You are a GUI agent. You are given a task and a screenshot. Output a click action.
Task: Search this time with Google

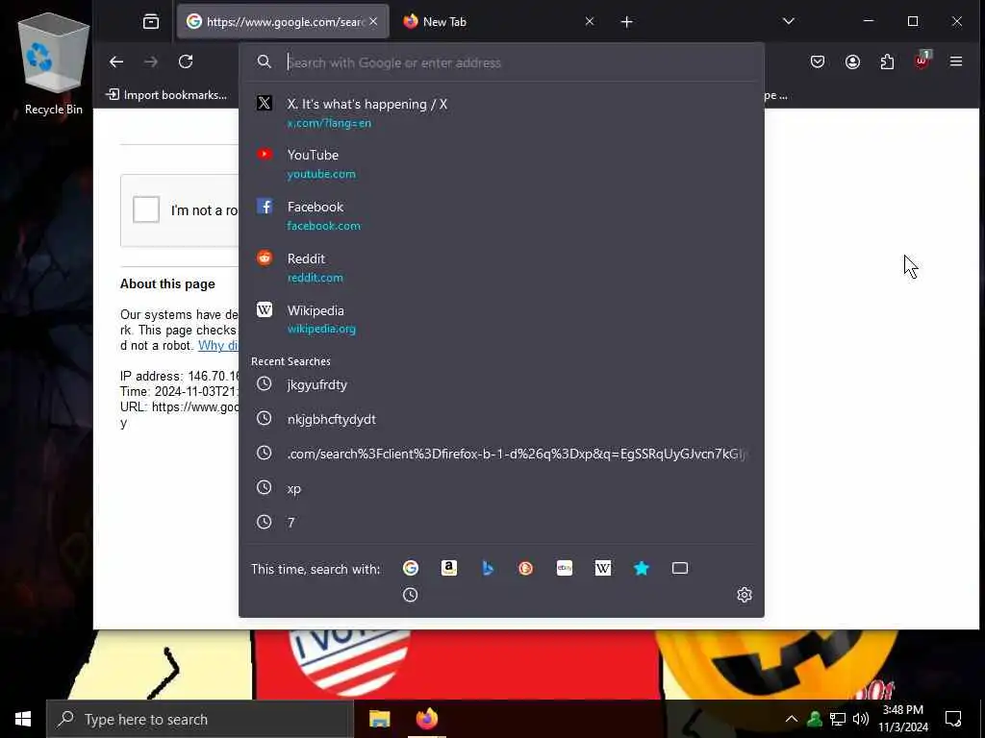410,568
